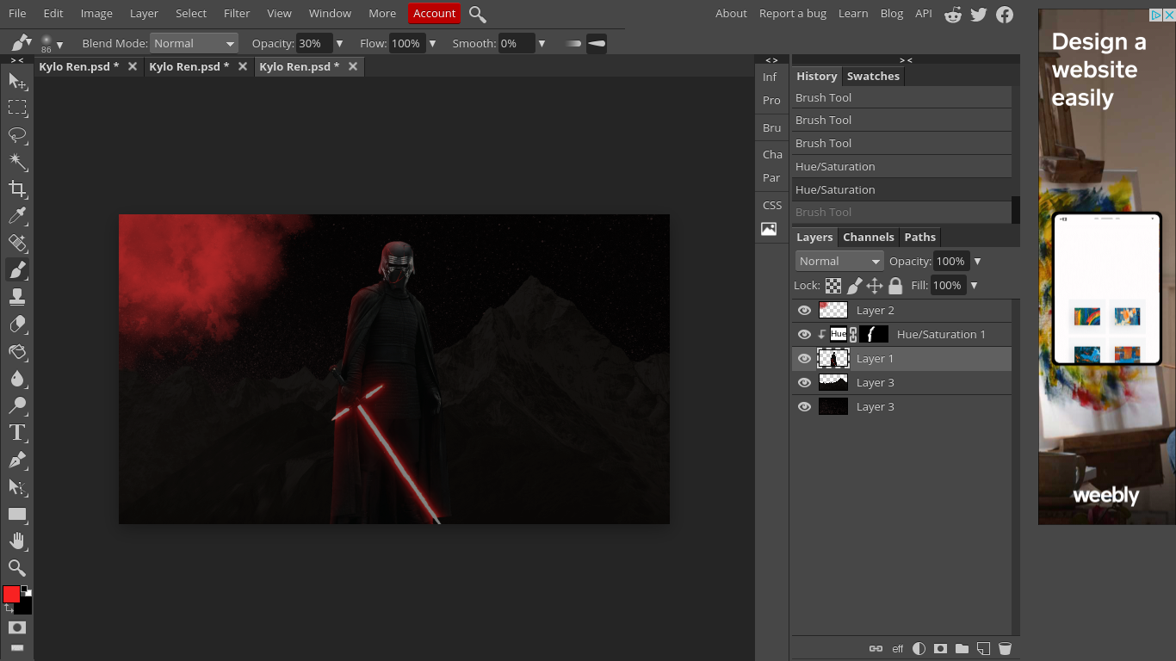Open the brush preset picker size 86
Image resolution: width=1176 pixels, height=661 pixels.
coord(51,44)
